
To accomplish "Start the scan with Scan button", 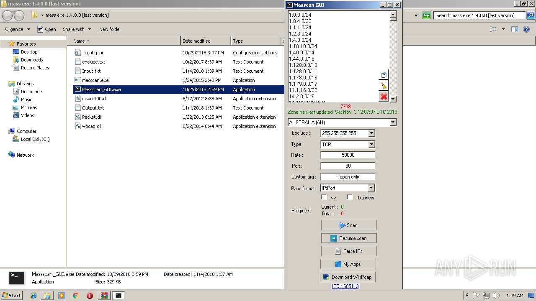I will tap(349, 225).
